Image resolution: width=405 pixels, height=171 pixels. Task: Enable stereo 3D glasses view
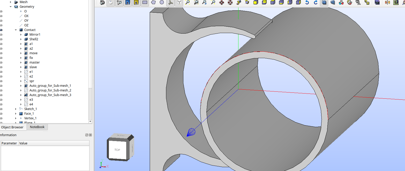[341, 3]
